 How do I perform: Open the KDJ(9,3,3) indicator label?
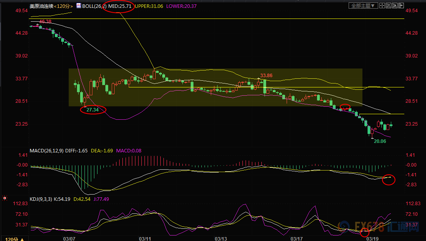pos(41,199)
